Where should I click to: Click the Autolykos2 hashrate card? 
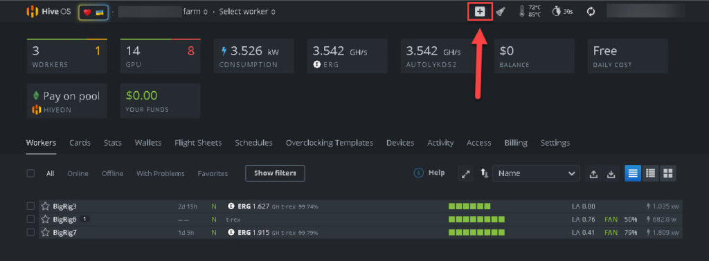click(440, 56)
